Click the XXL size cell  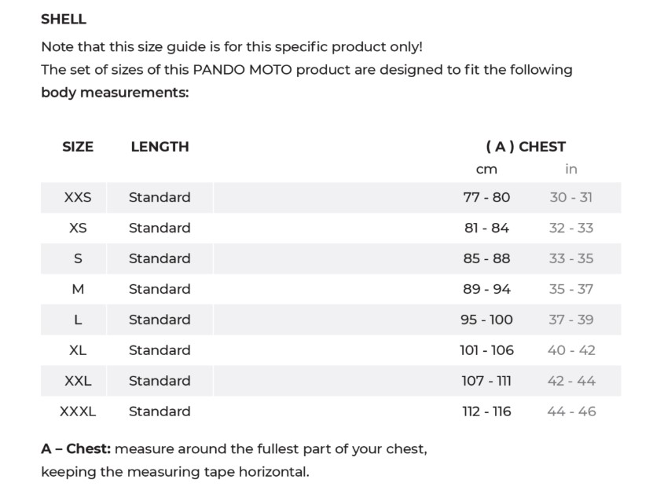click(x=78, y=381)
